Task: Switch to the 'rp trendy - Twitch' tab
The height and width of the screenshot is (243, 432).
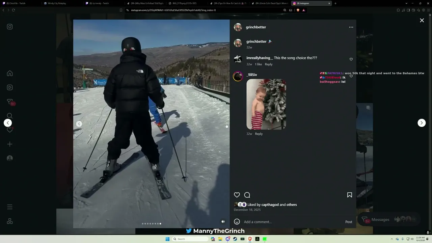Action: (104, 3)
